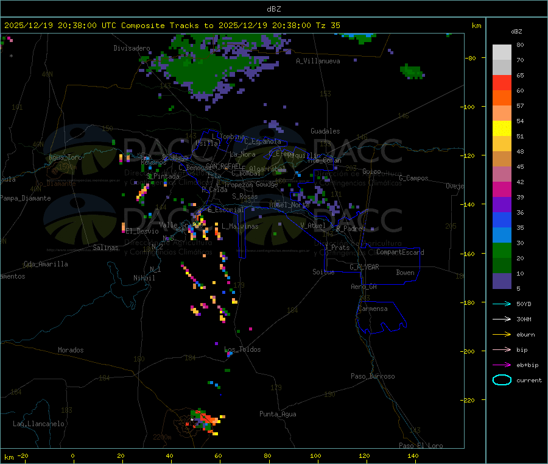Click the yellow eburn arrow legend icon

502,335
